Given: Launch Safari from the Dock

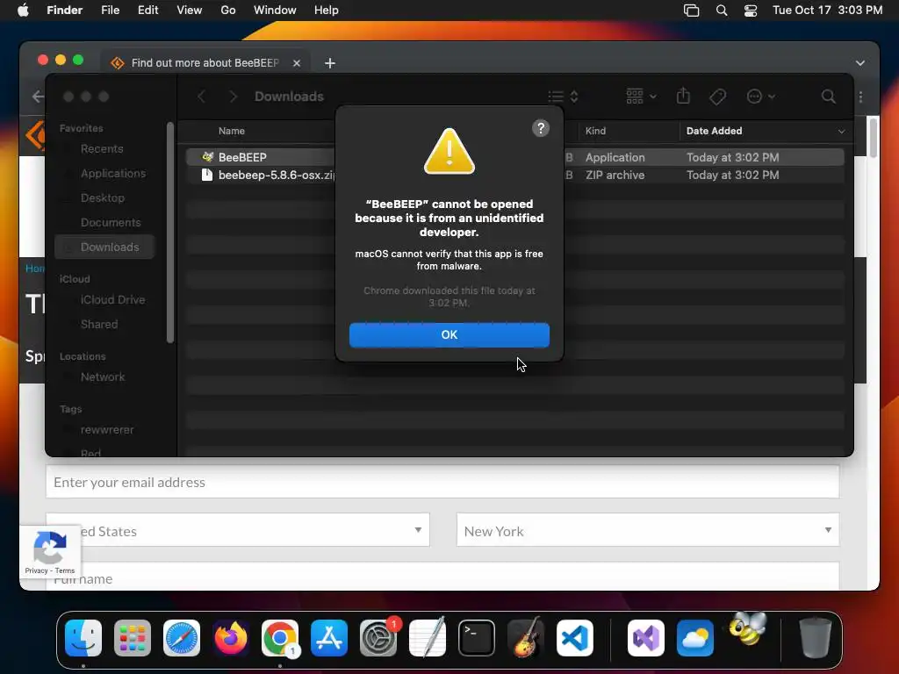Looking at the screenshot, I should [182, 637].
